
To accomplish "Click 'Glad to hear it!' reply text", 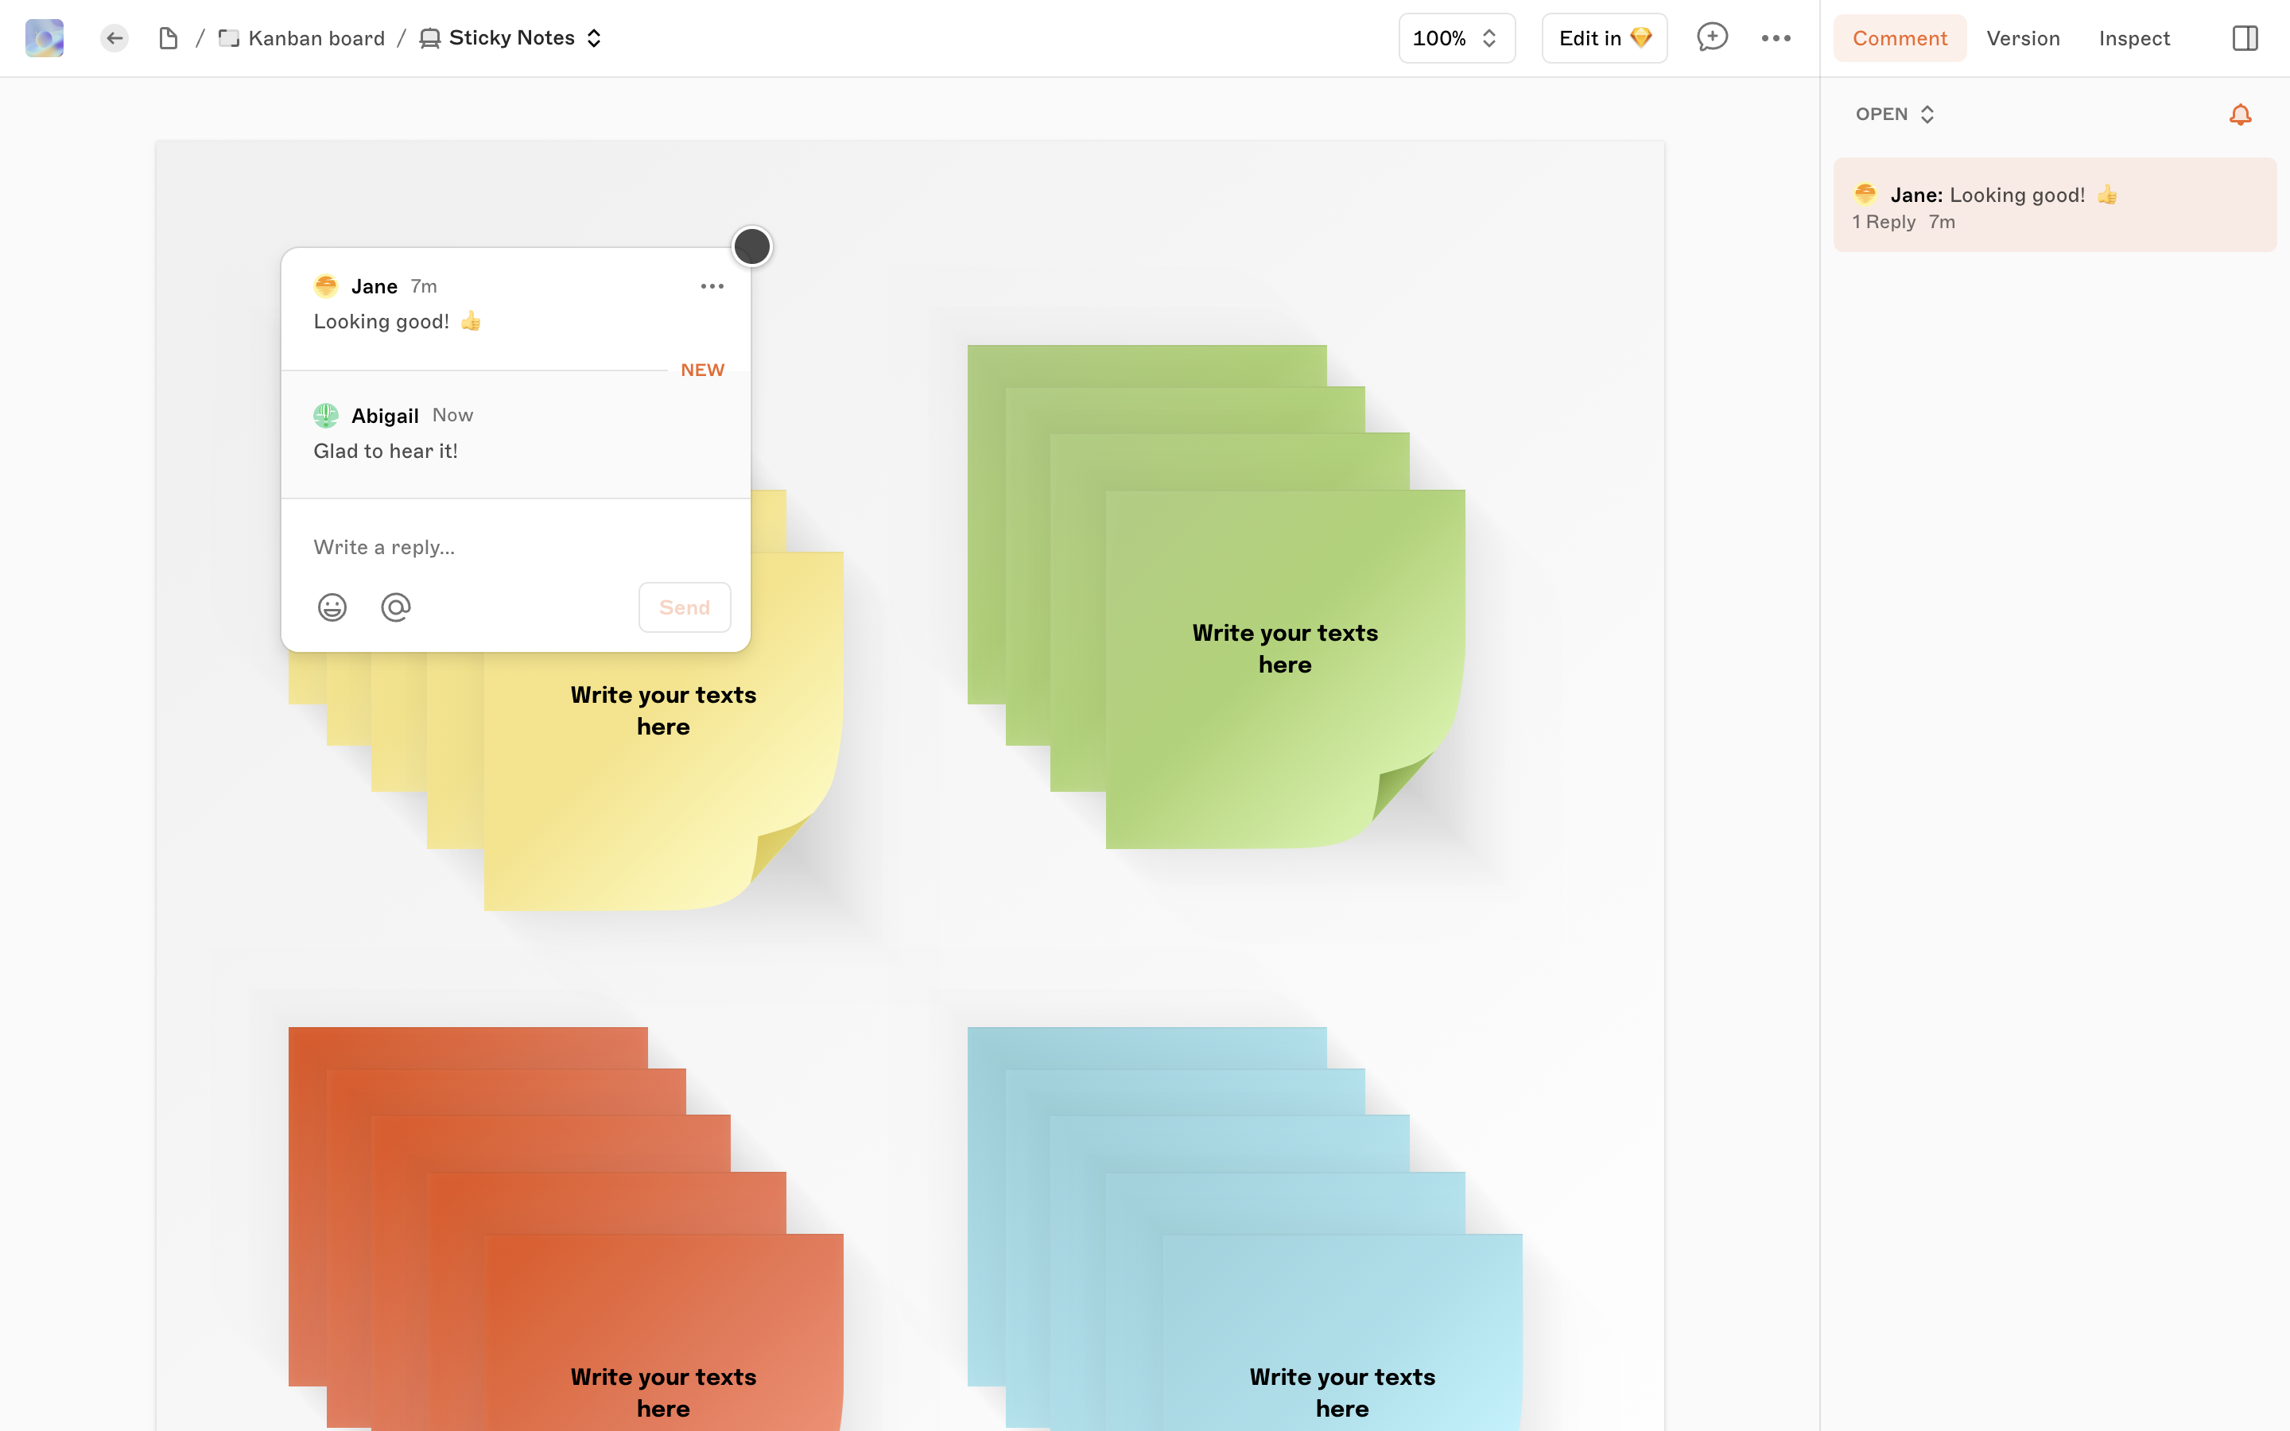I will (386, 452).
